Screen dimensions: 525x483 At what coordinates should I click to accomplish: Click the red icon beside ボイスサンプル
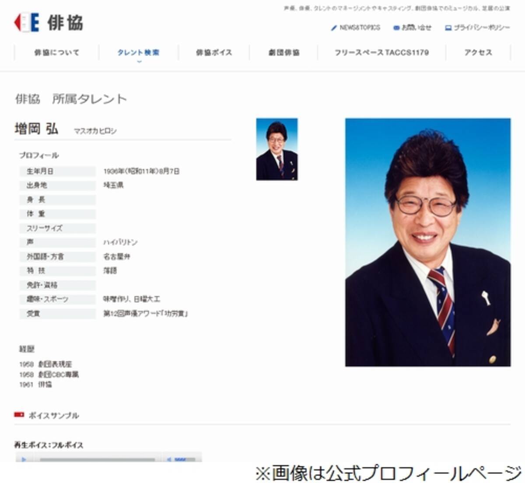(x=19, y=415)
